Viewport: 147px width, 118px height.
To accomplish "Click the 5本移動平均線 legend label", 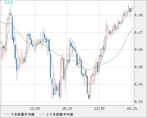I will tap(23, 114).
